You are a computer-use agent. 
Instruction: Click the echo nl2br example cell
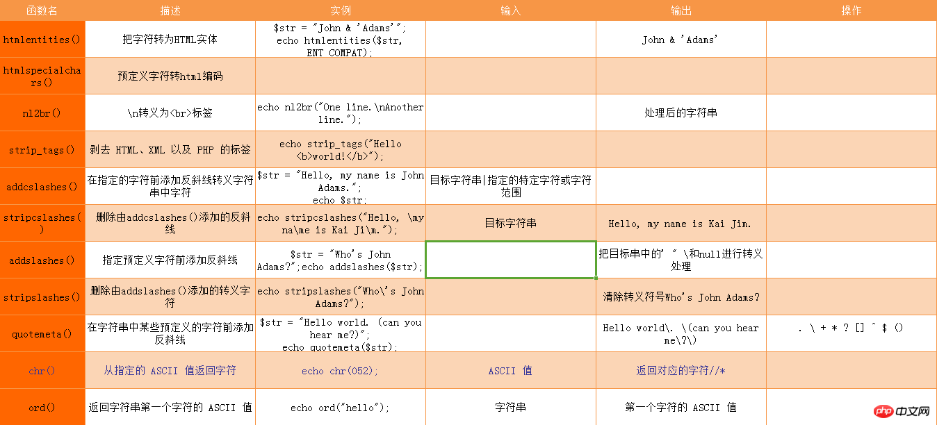pyautogui.click(x=341, y=112)
